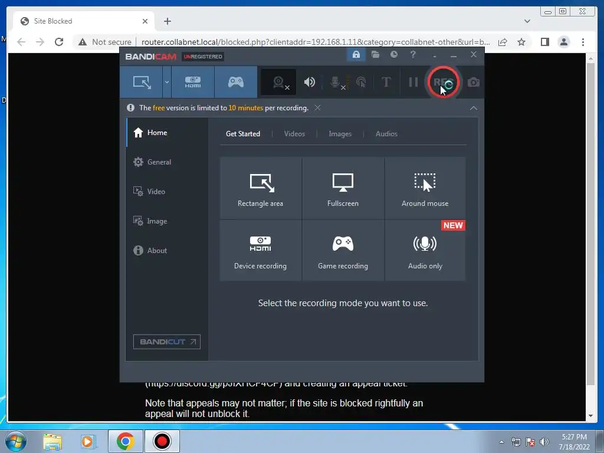Screen dimensions: 604x453
Task: Open Chrome profile avatar
Action: click(x=563, y=42)
